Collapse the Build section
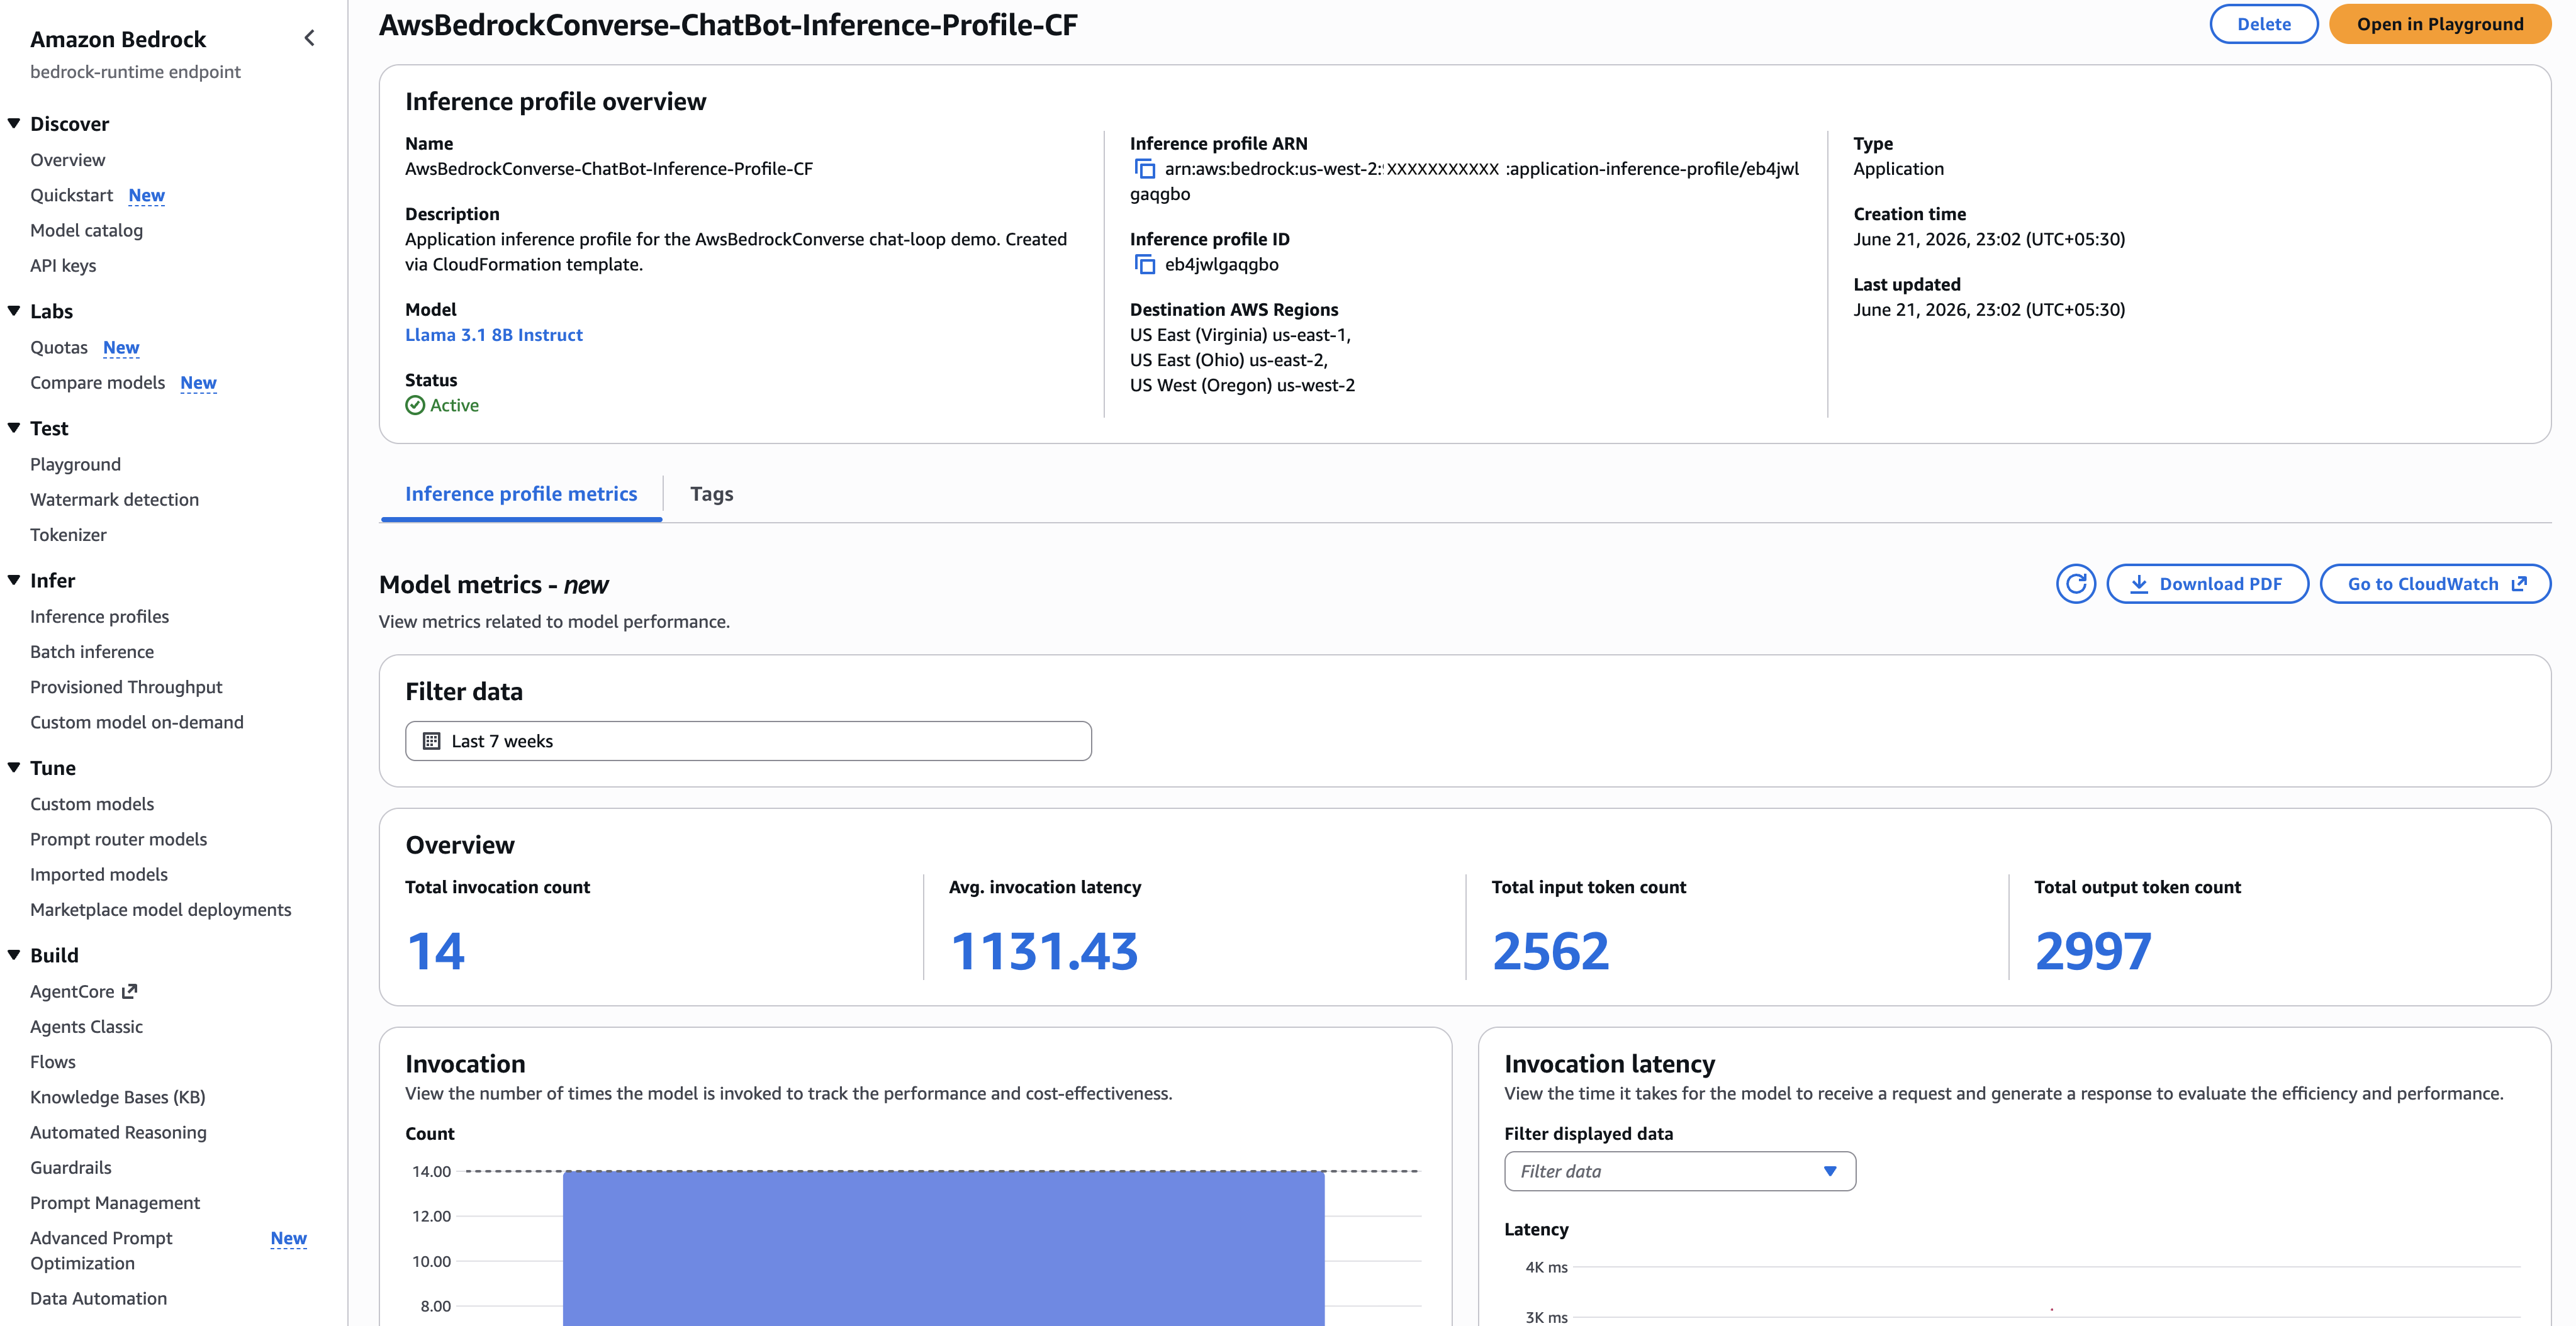Screen dimensions: 2576x1326 pos(14,955)
